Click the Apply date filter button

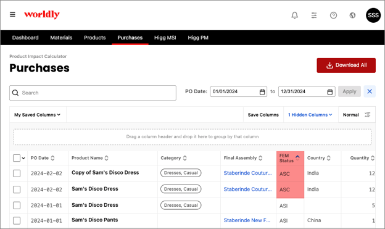349,91
